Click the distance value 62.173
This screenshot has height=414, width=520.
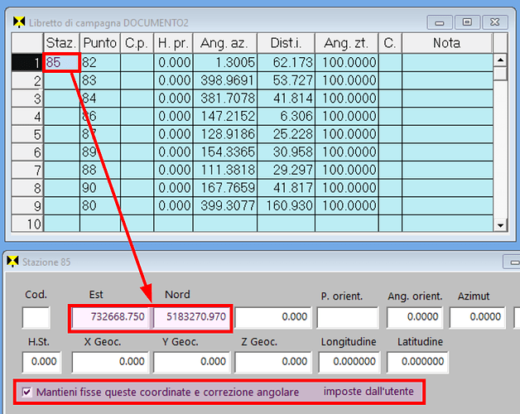point(286,62)
